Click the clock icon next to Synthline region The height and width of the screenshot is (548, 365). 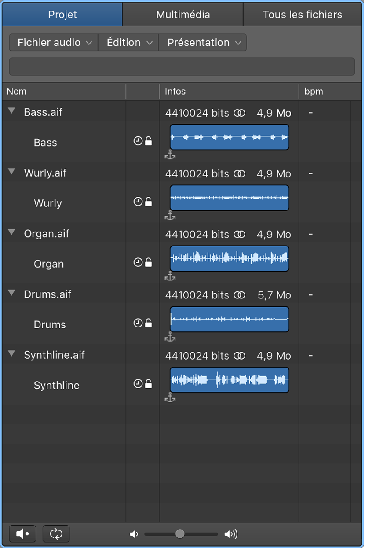tap(138, 383)
